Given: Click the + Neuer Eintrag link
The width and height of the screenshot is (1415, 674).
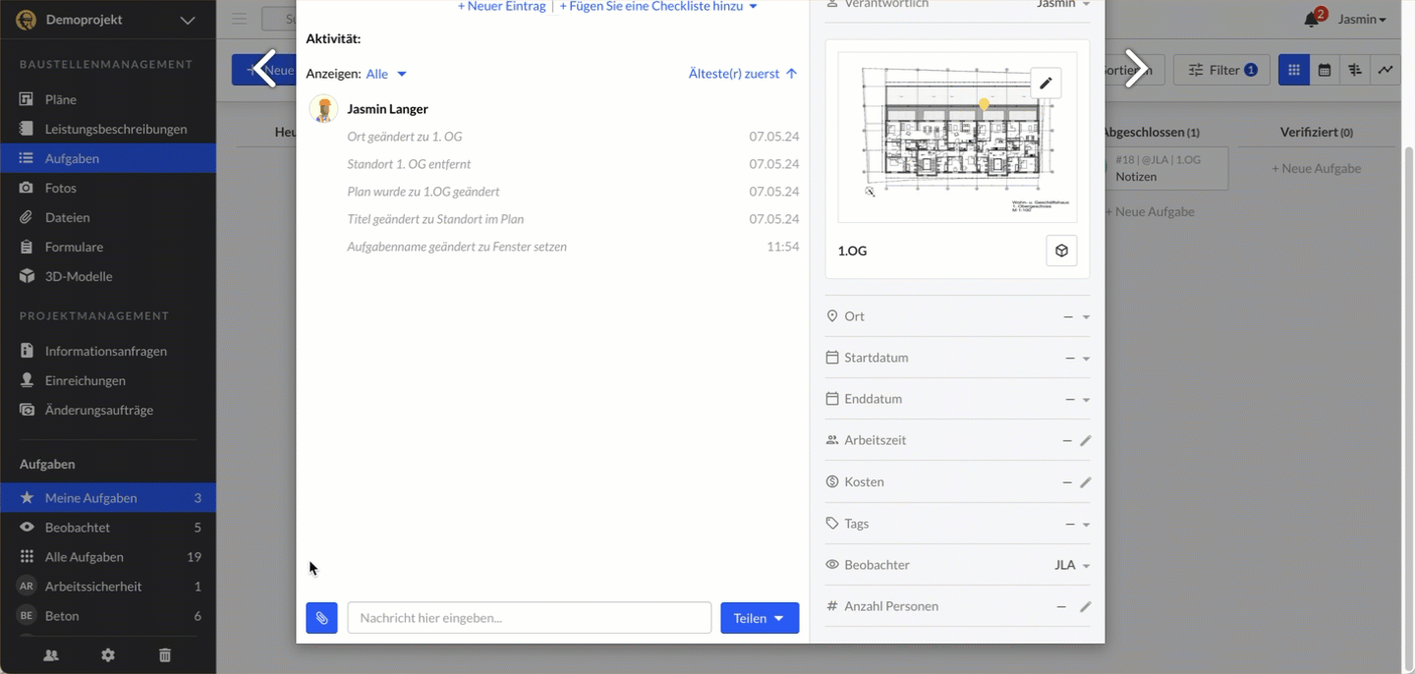Looking at the screenshot, I should [501, 7].
